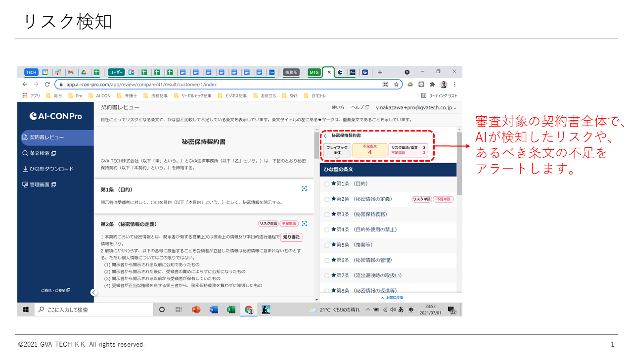633x356 pixels.
Task: Click the browser reload icon
Action: pyautogui.click(x=47, y=85)
